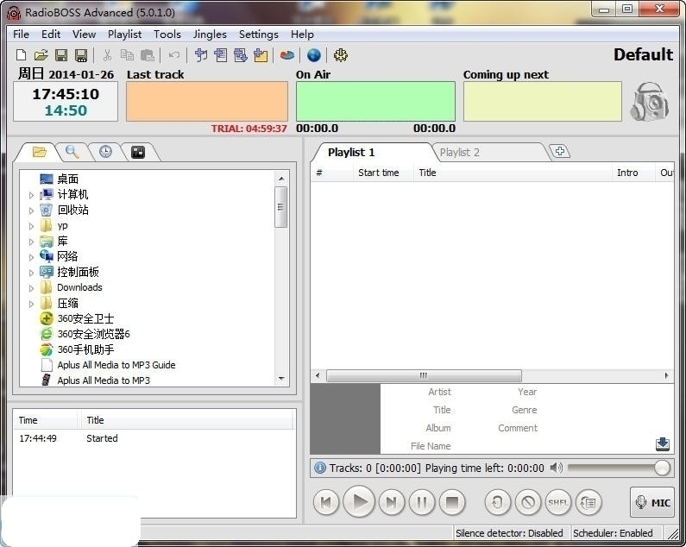Open the File menu

pos(21,35)
